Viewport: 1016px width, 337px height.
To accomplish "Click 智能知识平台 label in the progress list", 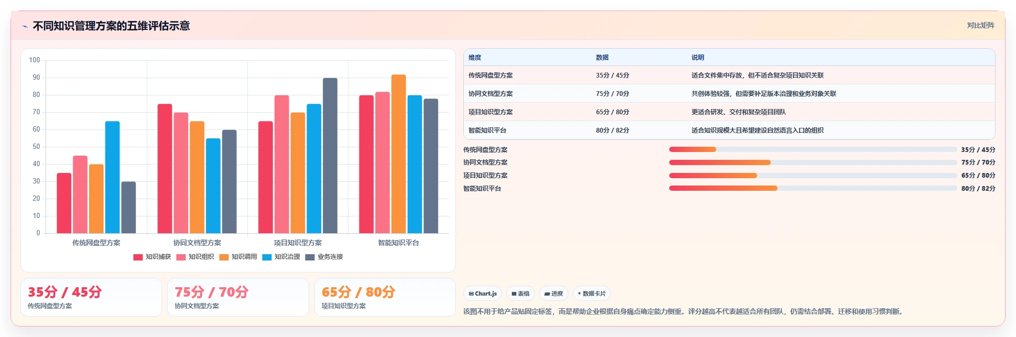I will (x=482, y=189).
